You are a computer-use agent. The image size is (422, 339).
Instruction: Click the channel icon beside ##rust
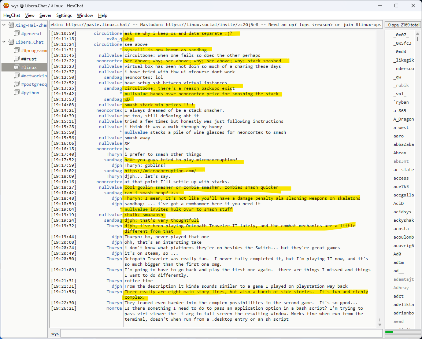coord(16,59)
